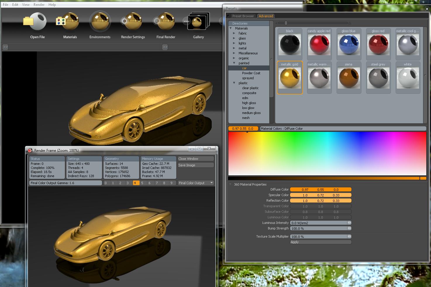Select the metallic cool grey preset
The image size is (431, 287).
[x=408, y=44]
